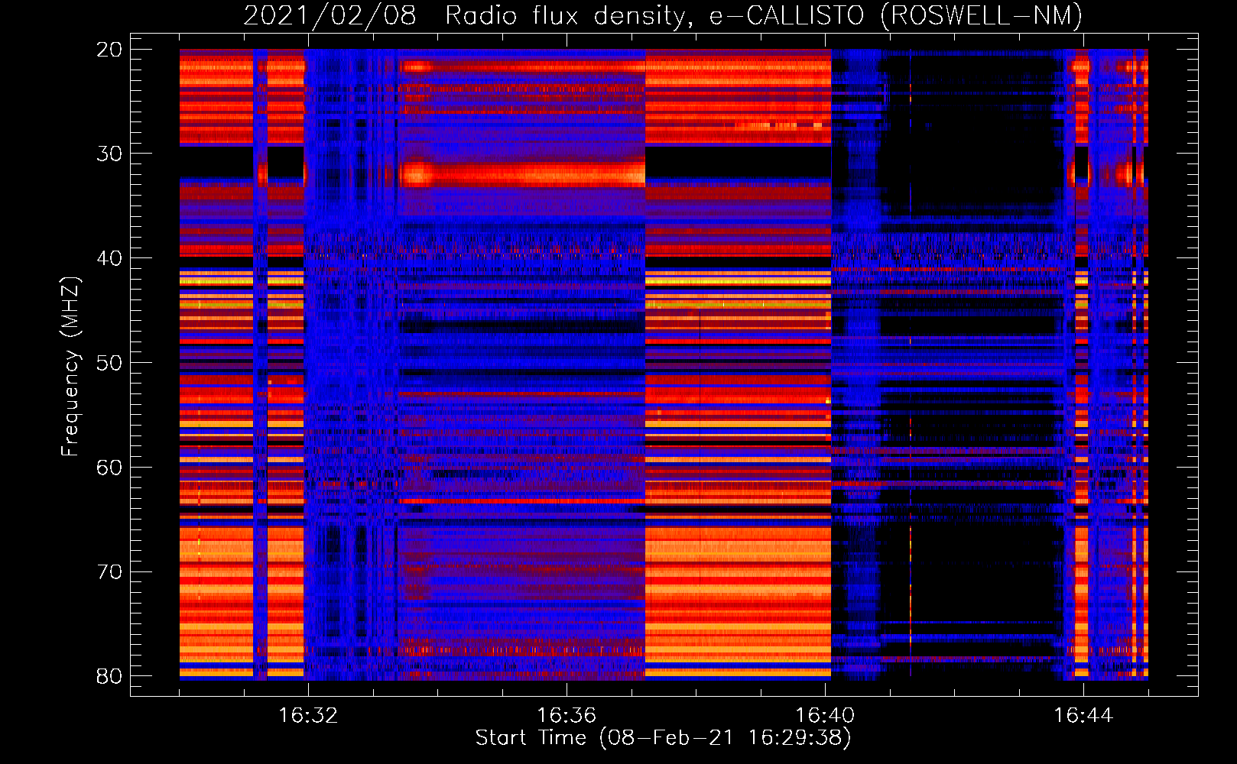
Task: Click the 16:44 time tick label
Action: 1083,716
